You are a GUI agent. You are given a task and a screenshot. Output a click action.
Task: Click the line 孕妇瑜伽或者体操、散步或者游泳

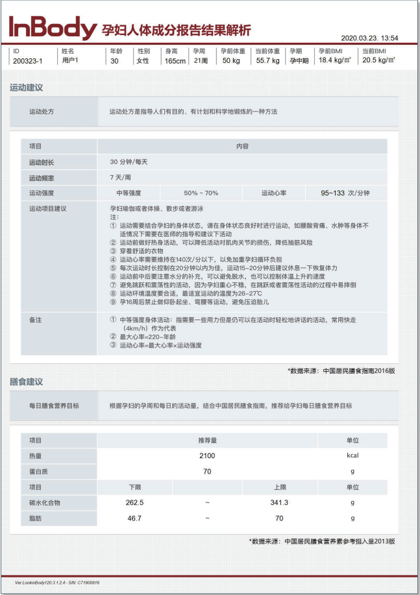point(157,209)
